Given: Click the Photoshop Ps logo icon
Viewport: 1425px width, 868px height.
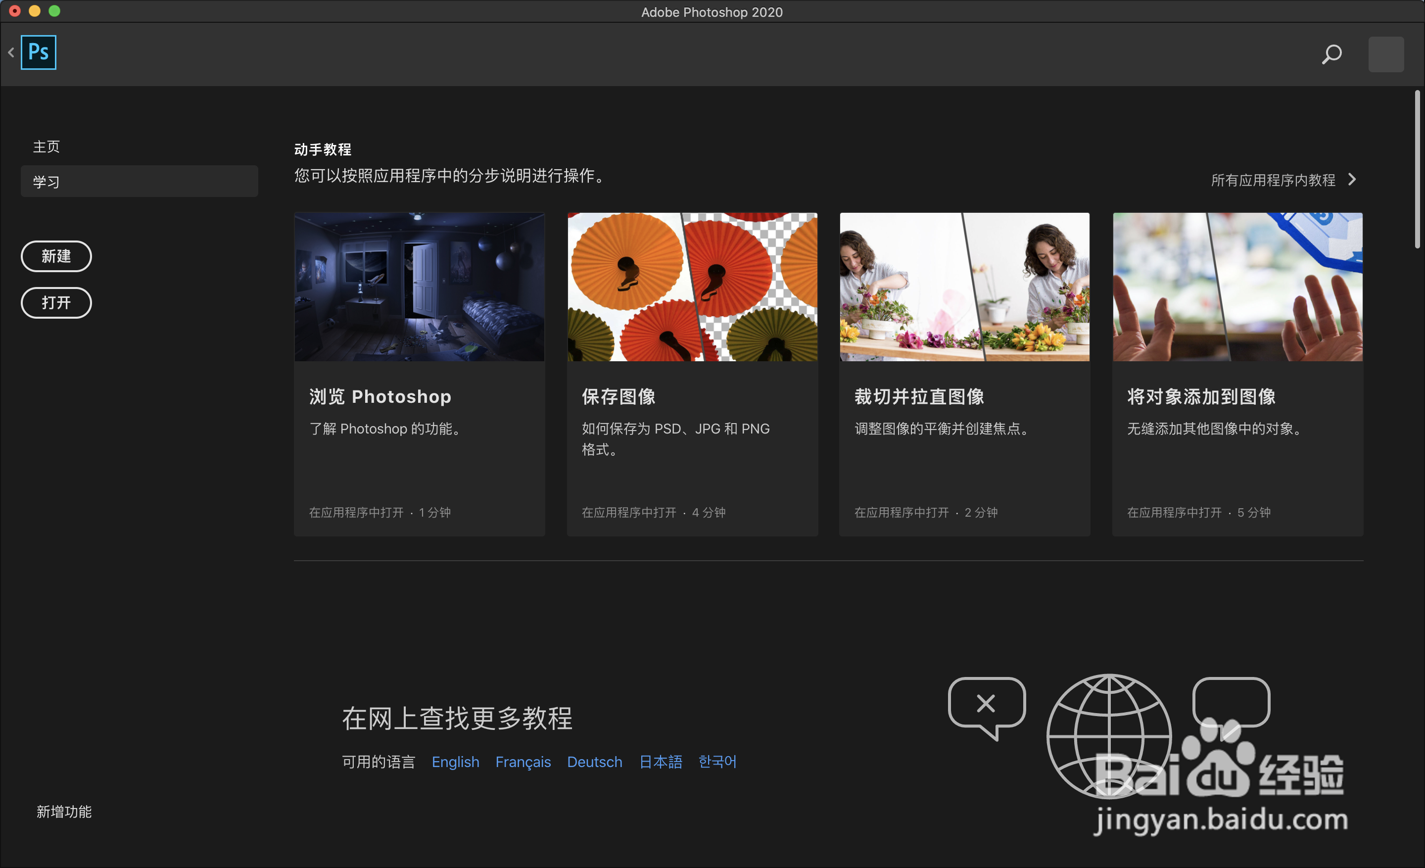Looking at the screenshot, I should pyautogui.click(x=38, y=52).
